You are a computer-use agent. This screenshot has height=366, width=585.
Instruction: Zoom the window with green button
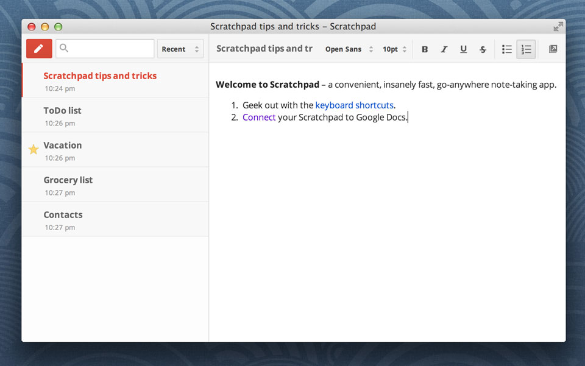pos(58,27)
